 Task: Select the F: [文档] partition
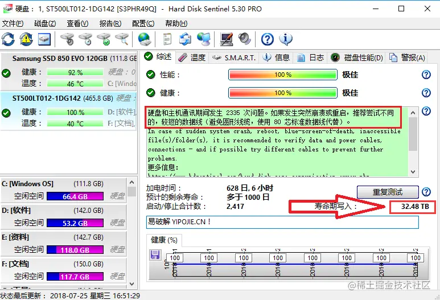tap(64, 270)
